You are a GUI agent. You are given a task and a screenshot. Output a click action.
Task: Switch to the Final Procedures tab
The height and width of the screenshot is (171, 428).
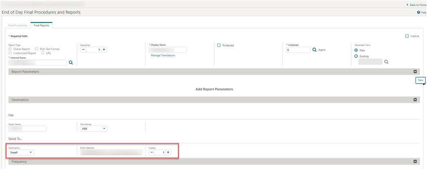click(x=18, y=25)
